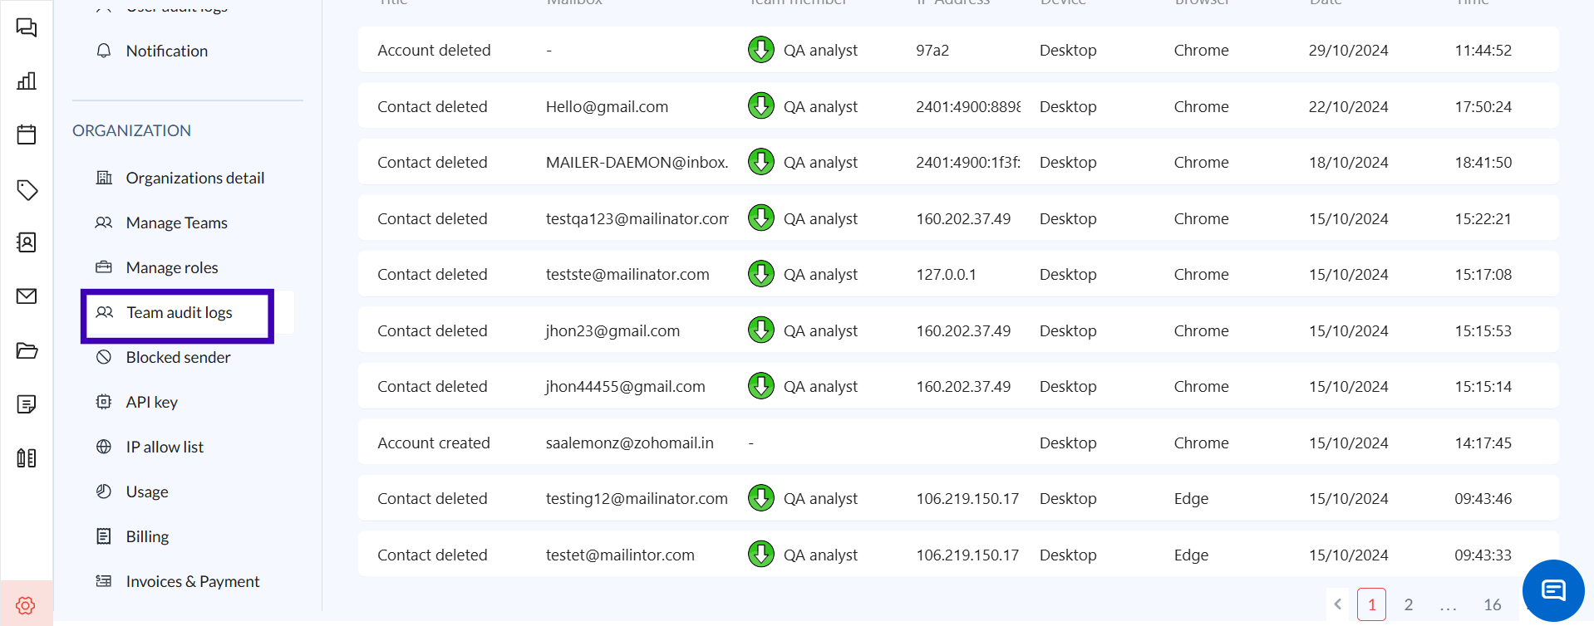Click the Hello@gmail.com contact deleted row
1594x626 pixels.
click(957, 106)
